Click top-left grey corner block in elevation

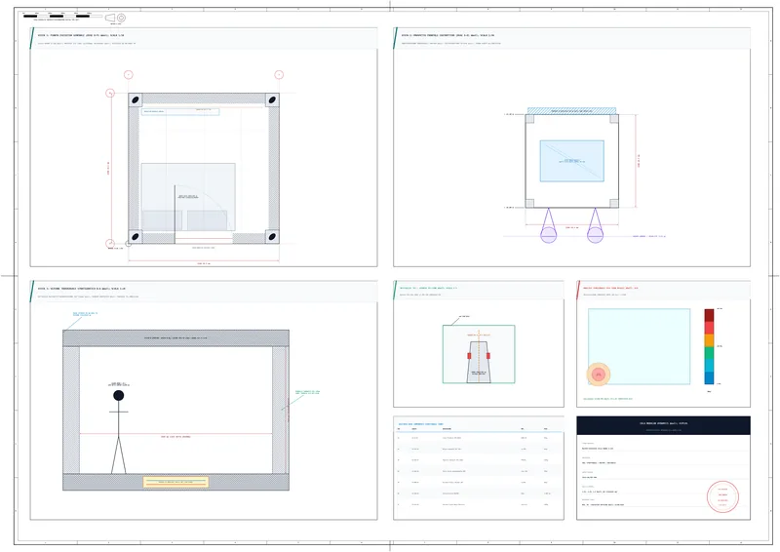529,119
